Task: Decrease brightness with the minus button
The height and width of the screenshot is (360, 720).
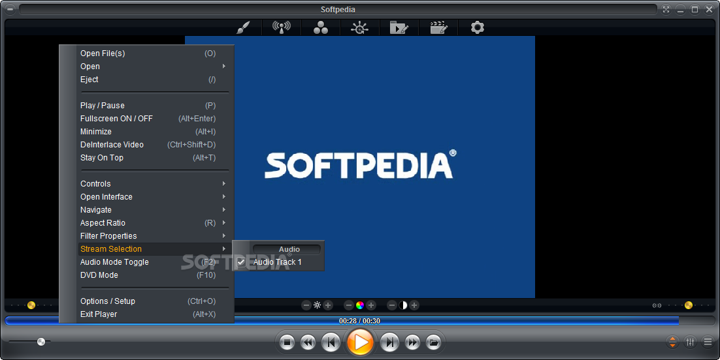Action: [306, 305]
